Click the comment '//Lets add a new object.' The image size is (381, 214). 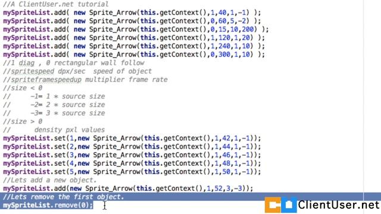coord(50,180)
